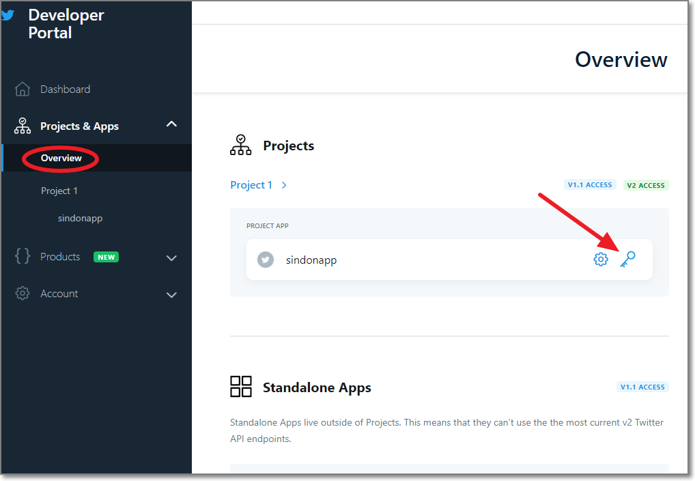Open the Products menu item
Viewport: 695px width, 481px height.
(x=60, y=256)
